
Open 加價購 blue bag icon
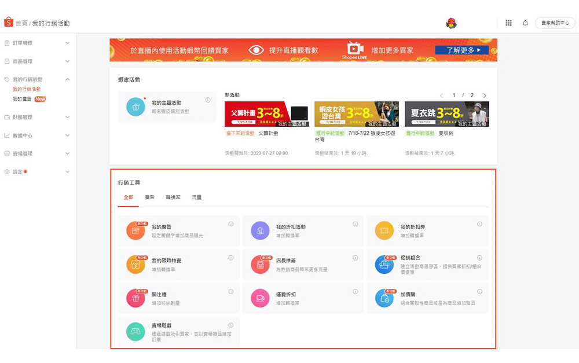click(384, 298)
